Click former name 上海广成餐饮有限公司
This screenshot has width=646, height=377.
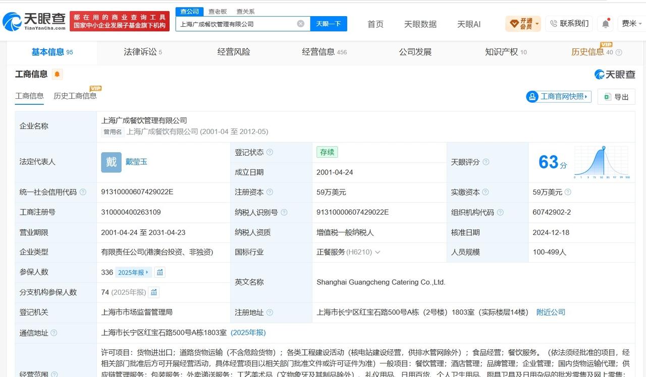tap(162, 132)
